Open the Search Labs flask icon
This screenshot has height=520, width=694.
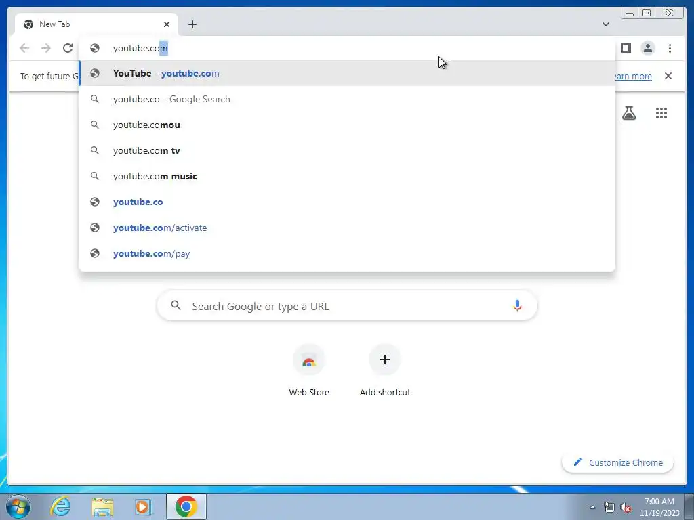point(628,113)
